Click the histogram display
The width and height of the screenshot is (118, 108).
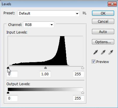coord(45,51)
